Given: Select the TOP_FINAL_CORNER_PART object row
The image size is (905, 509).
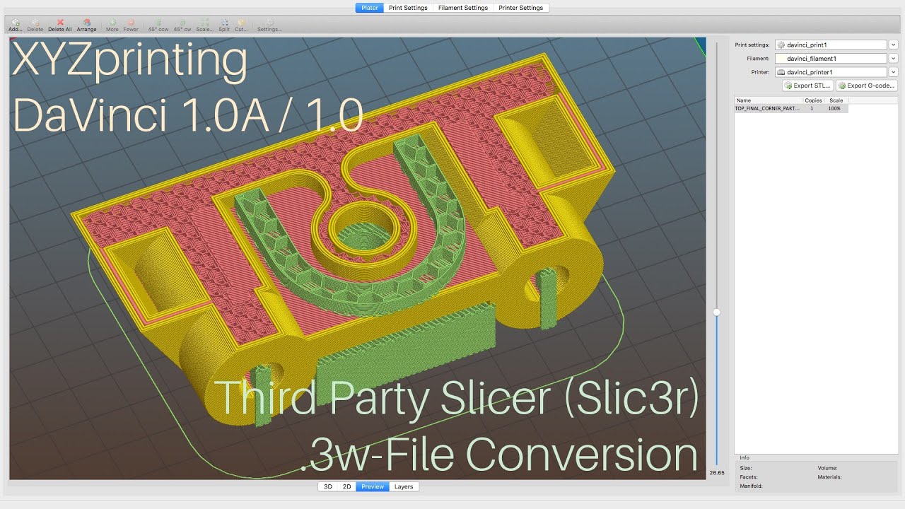Looking at the screenshot, I should click(x=791, y=109).
